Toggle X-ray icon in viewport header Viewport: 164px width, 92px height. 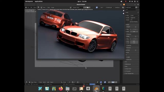click(109, 82)
